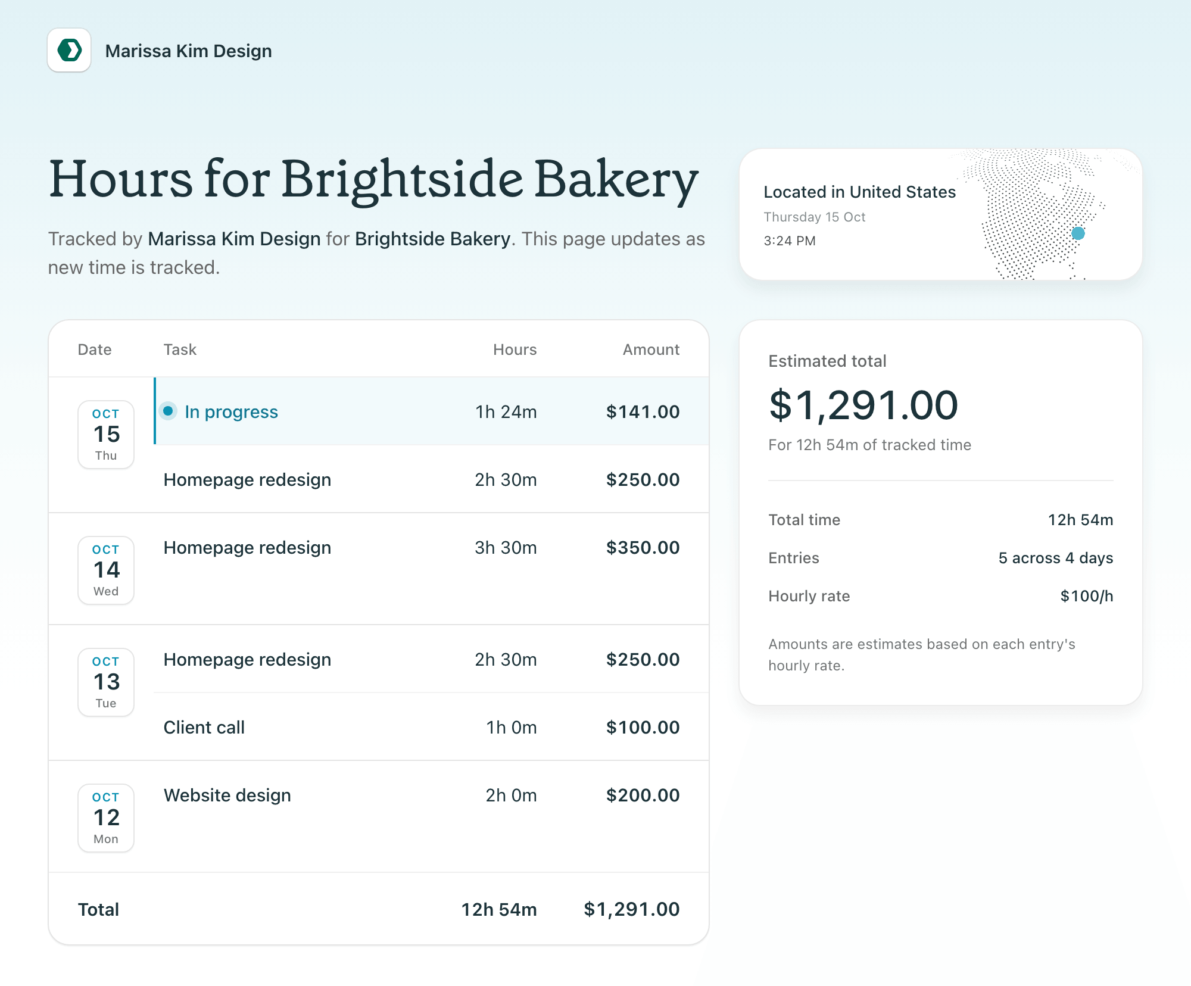Click the $350.00 amount on Oct 14
This screenshot has width=1191, height=986.
coord(643,548)
